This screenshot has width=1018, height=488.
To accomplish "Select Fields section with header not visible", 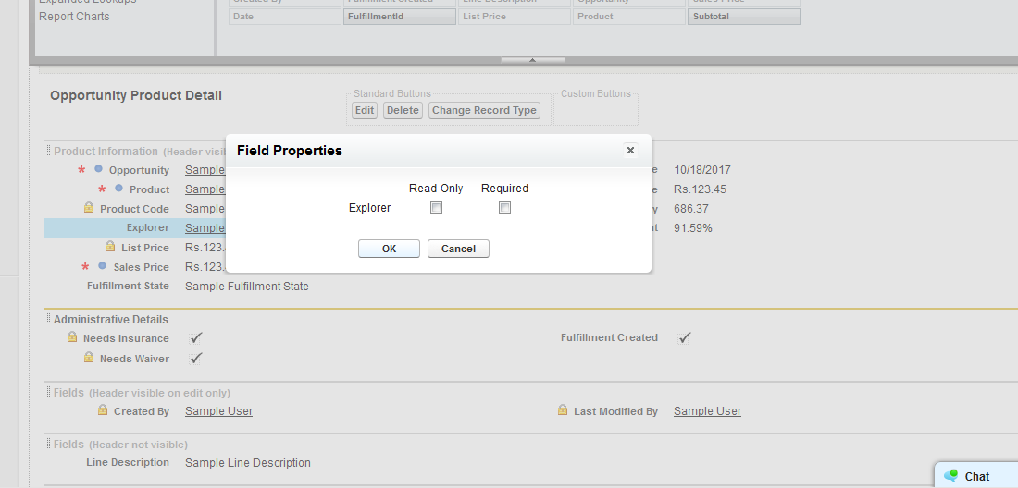I will 120,445.
